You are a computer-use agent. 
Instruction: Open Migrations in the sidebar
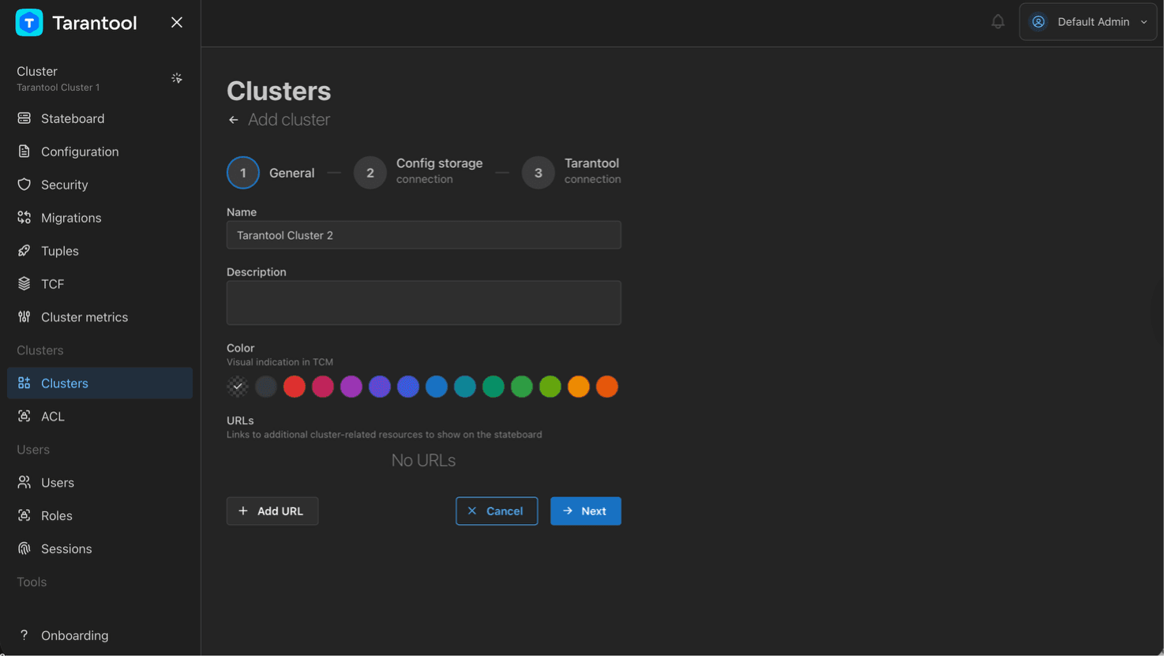(100, 218)
